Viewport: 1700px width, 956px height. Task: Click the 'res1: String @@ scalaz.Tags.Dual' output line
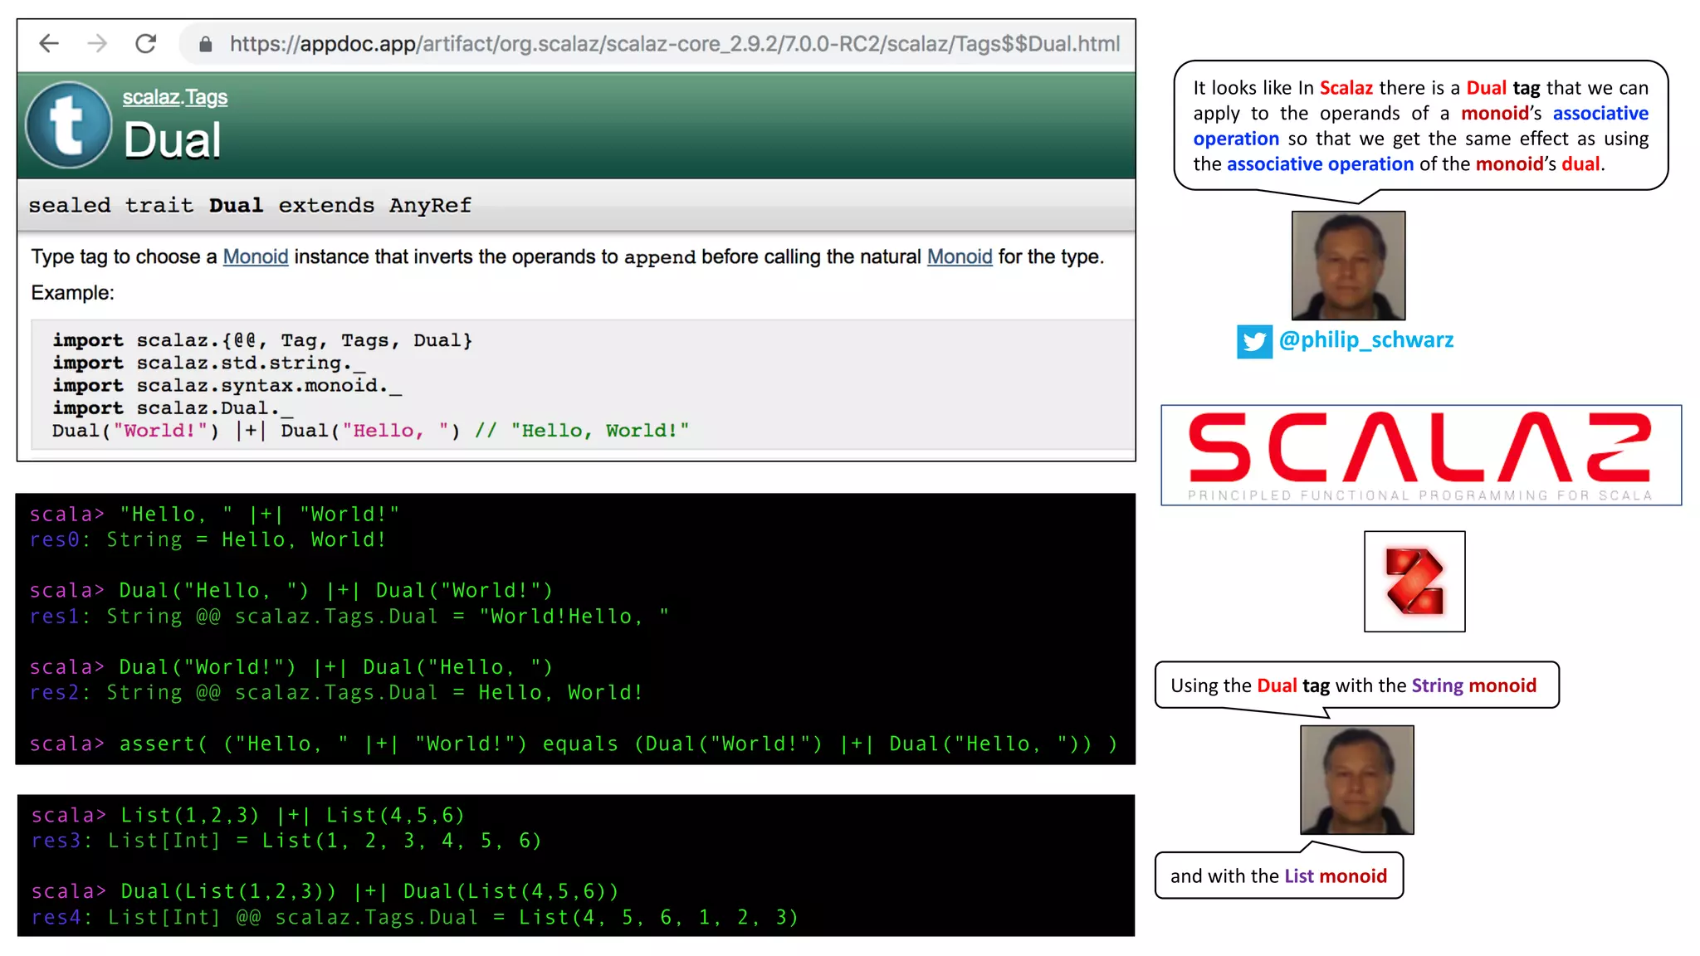(x=349, y=617)
